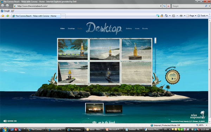Switch to Adobe Photoshop taskbar window

153,130
